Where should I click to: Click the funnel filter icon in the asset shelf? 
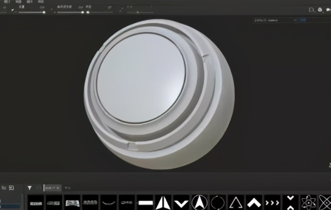(29, 188)
